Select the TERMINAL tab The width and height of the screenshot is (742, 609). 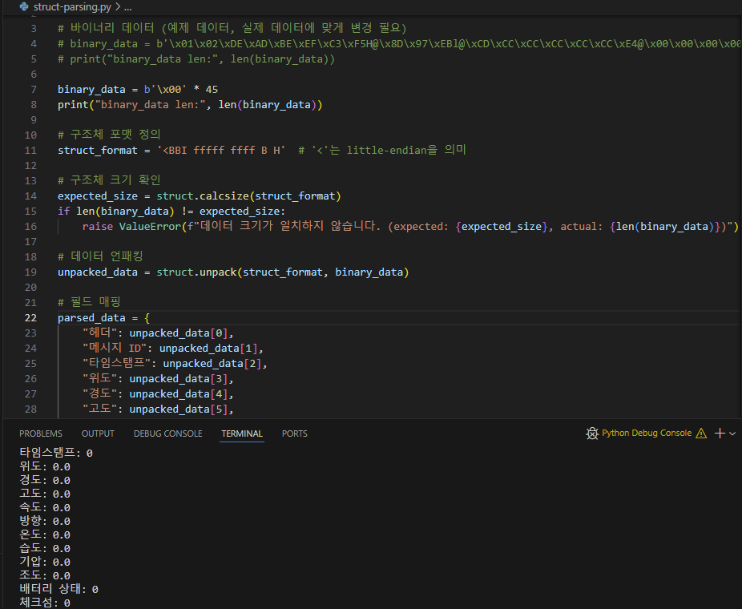[242, 434]
